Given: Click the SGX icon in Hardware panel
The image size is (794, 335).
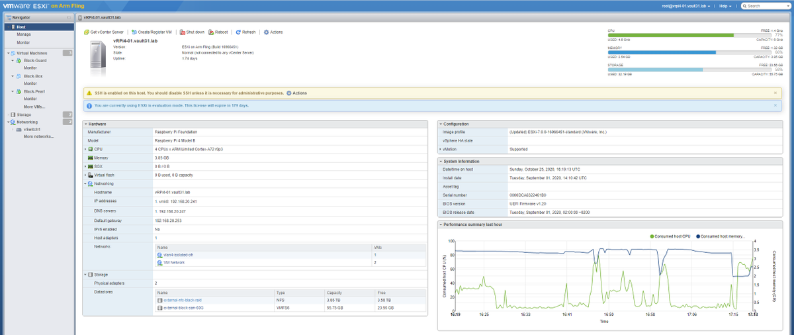Looking at the screenshot, I should [91, 166].
